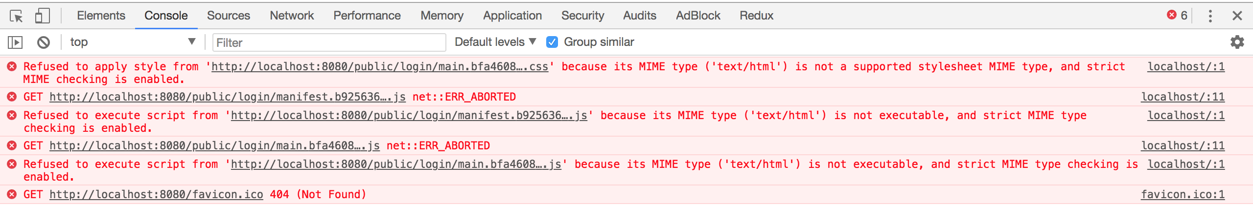Clear the console with the ban icon

point(44,42)
